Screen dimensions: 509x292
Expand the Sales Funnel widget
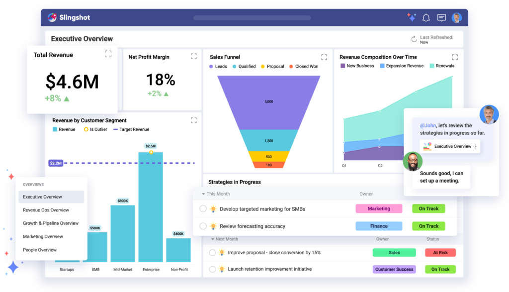324,56
